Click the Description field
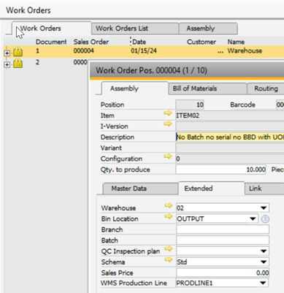The image size is (284, 293). (x=230, y=137)
